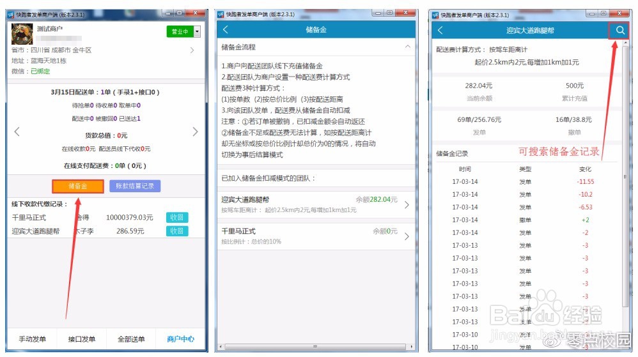Select the -11.55 record change value
This screenshot has height=357, width=638.
[x=586, y=182]
